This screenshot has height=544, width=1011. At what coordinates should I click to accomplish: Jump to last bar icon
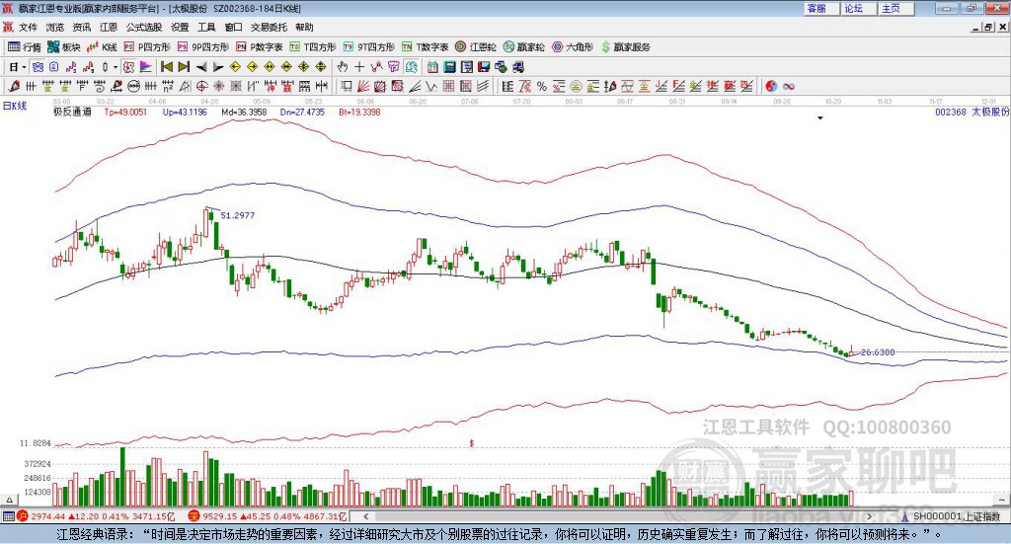184,67
